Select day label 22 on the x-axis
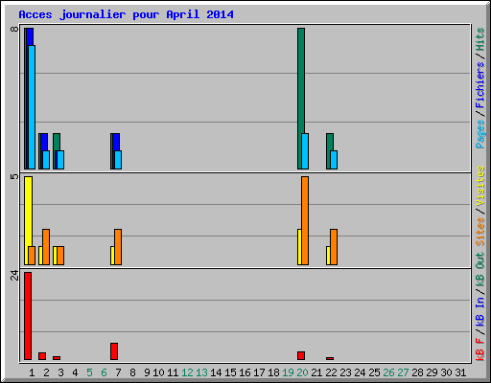This screenshot has width=491, height=383. pyautogui.click(x=331, y=372)
